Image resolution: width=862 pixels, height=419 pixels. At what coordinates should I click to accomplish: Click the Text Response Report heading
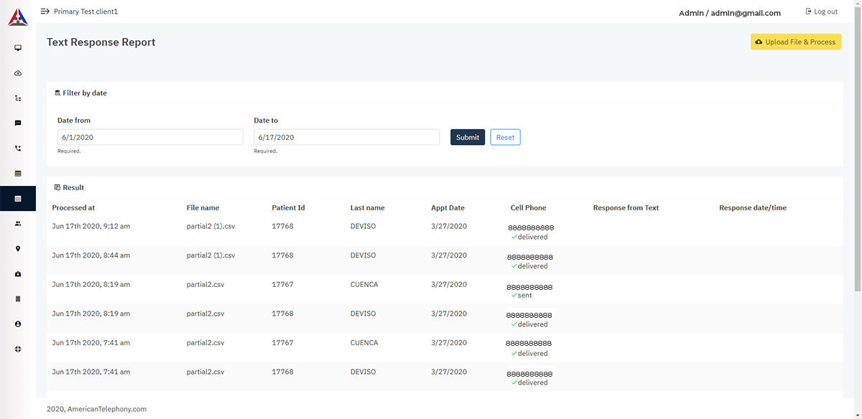pyautogui.click(x=101, y=42)
